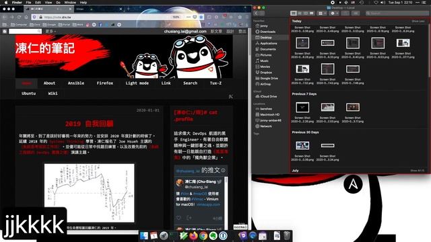Switch Finder to column view
431x242 pixels.
305,13
